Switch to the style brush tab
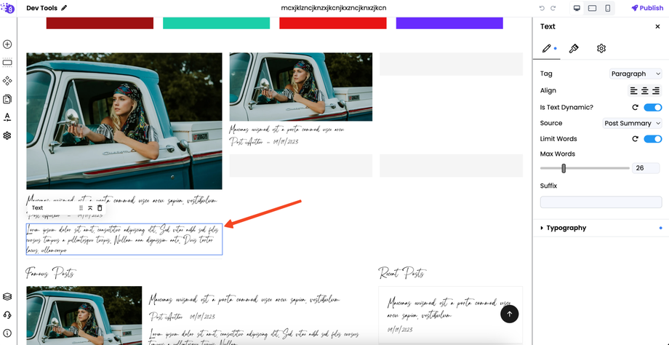 pos(574,49)
